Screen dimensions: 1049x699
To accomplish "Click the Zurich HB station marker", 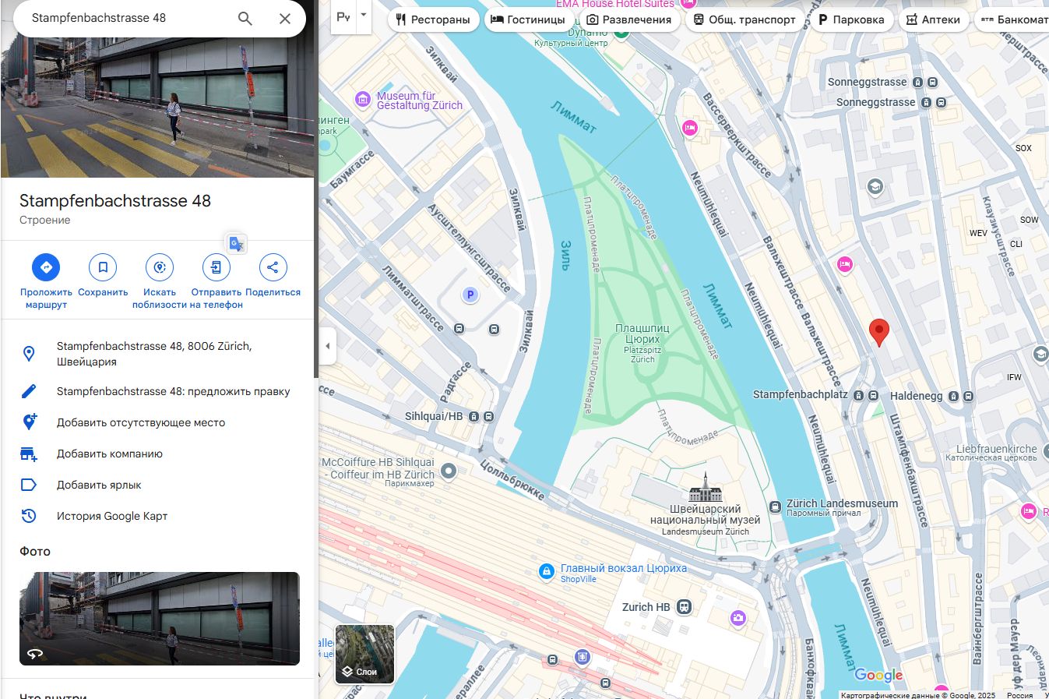I will [x=684, y=607].
